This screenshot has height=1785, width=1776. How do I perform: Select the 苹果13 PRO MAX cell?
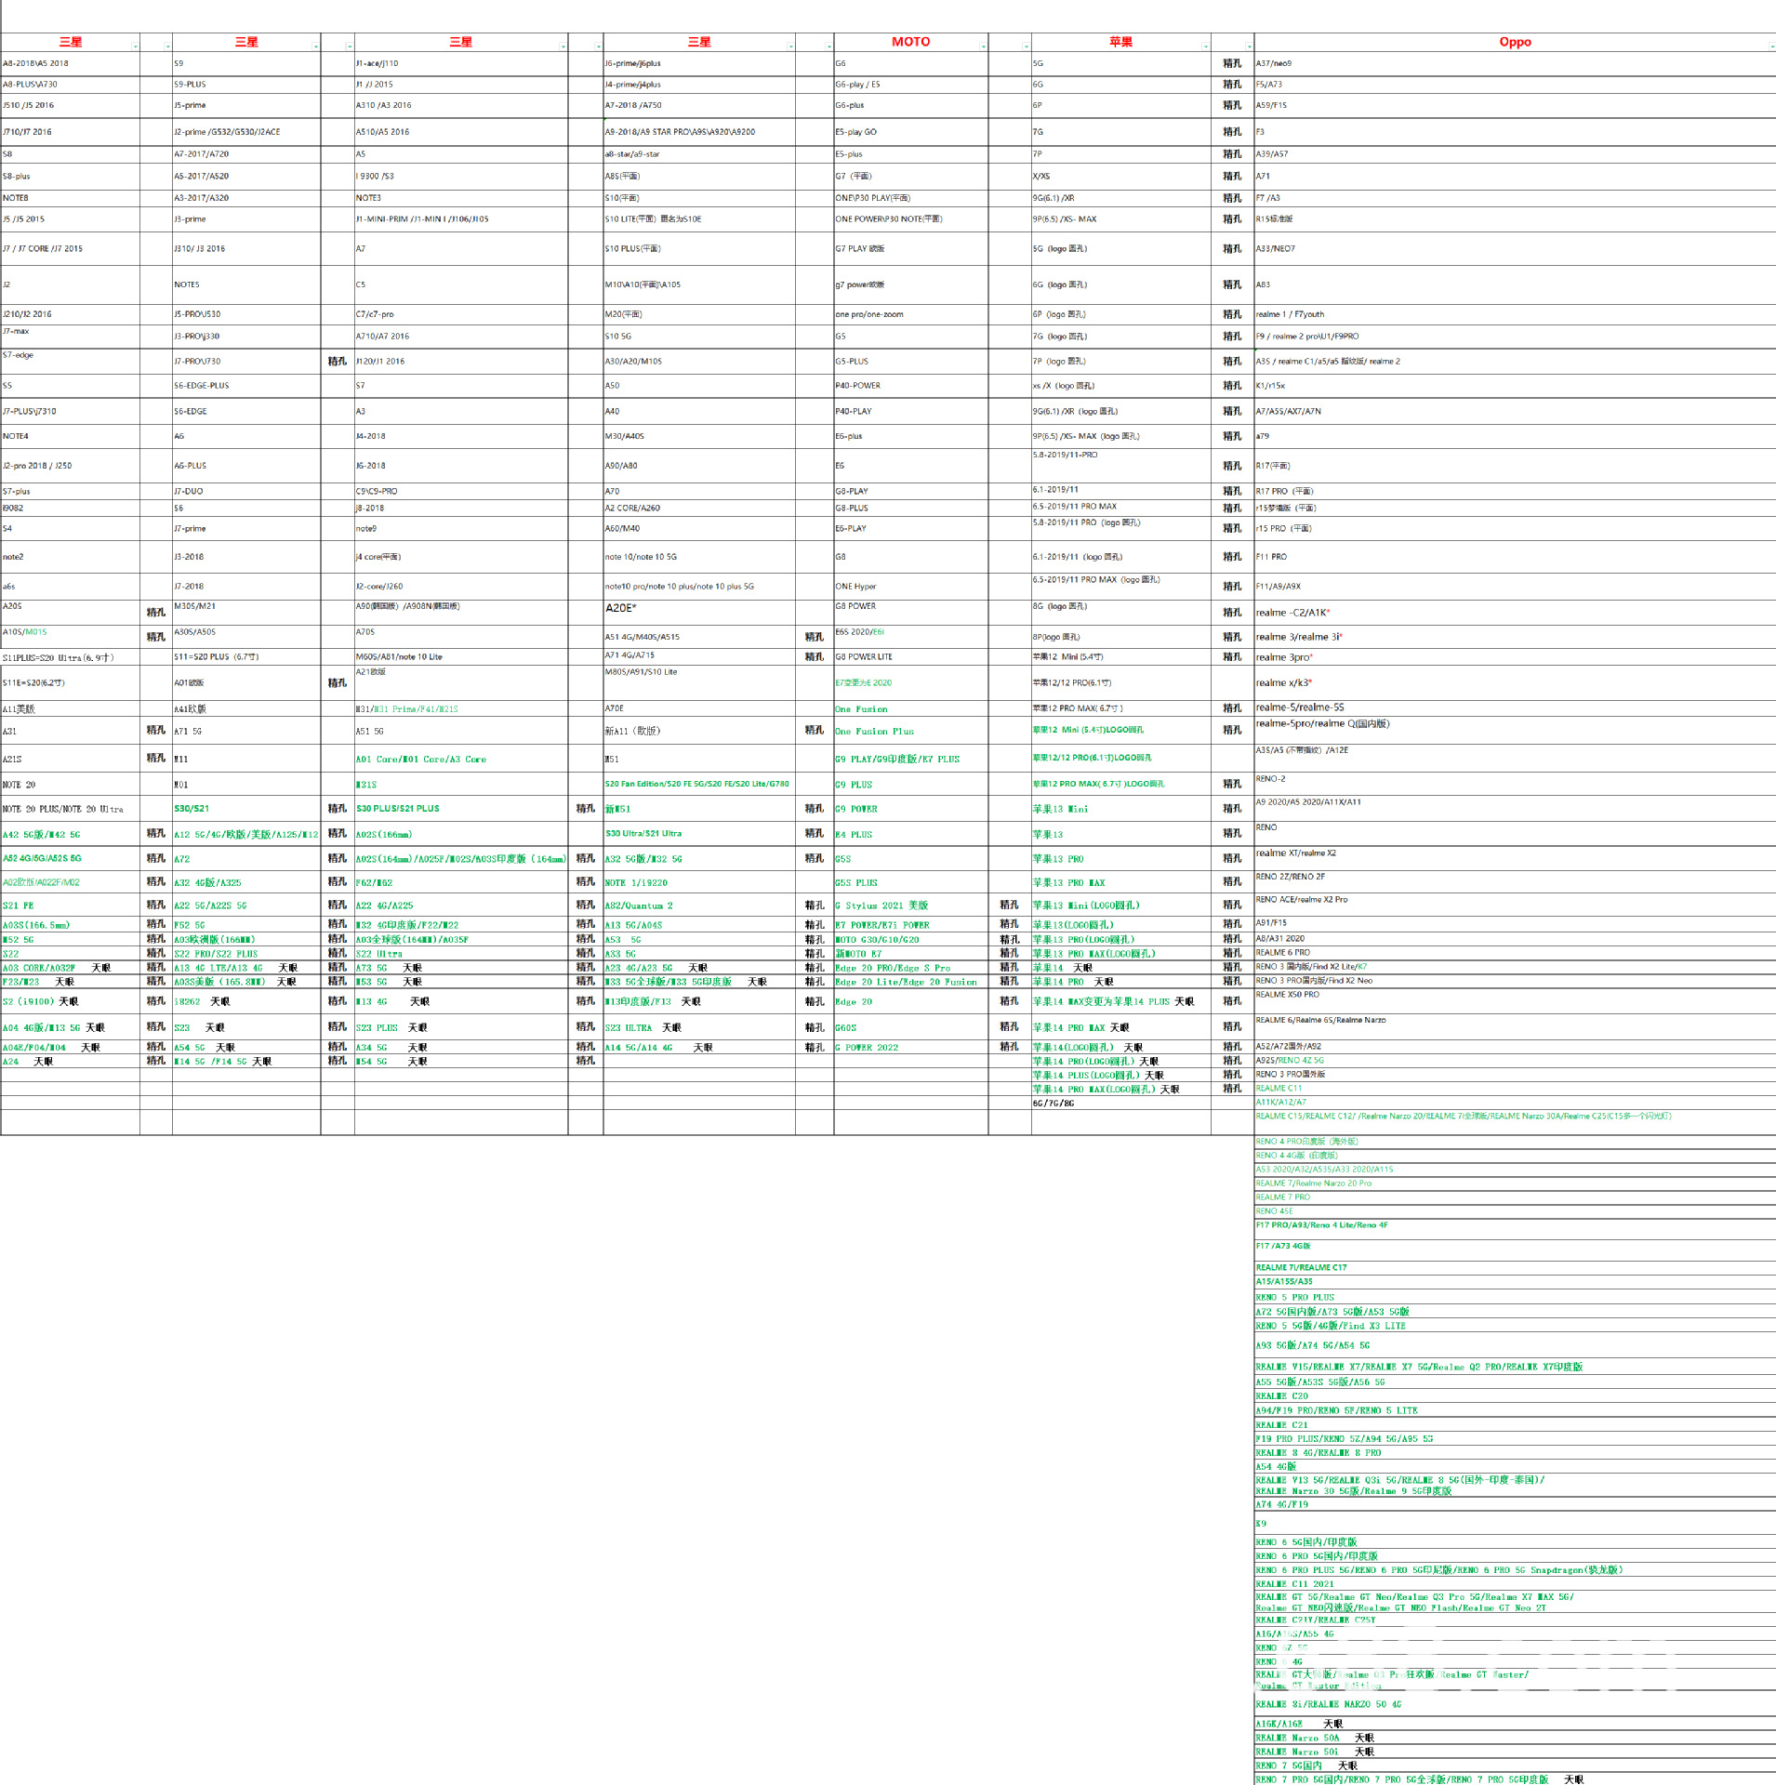tap(1120, 883)
